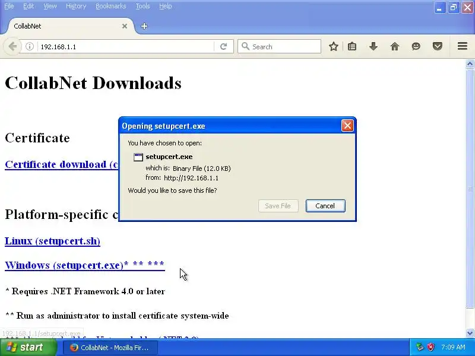Show your bookmarks list icon
The height and width of the screenshot is (356, 475).
352,46
